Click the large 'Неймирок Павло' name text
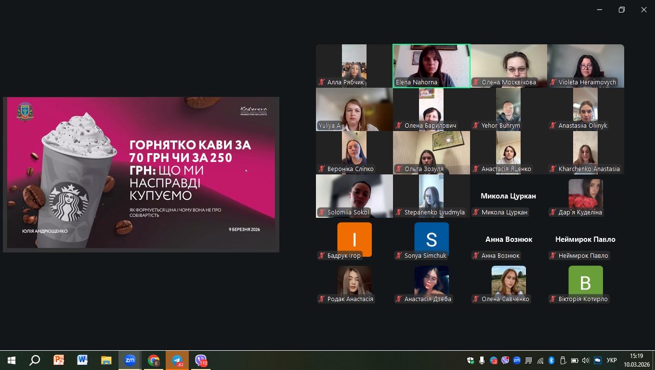Viewport: 655px width, 370px height. pyautogui.click(x=585, y=239)
